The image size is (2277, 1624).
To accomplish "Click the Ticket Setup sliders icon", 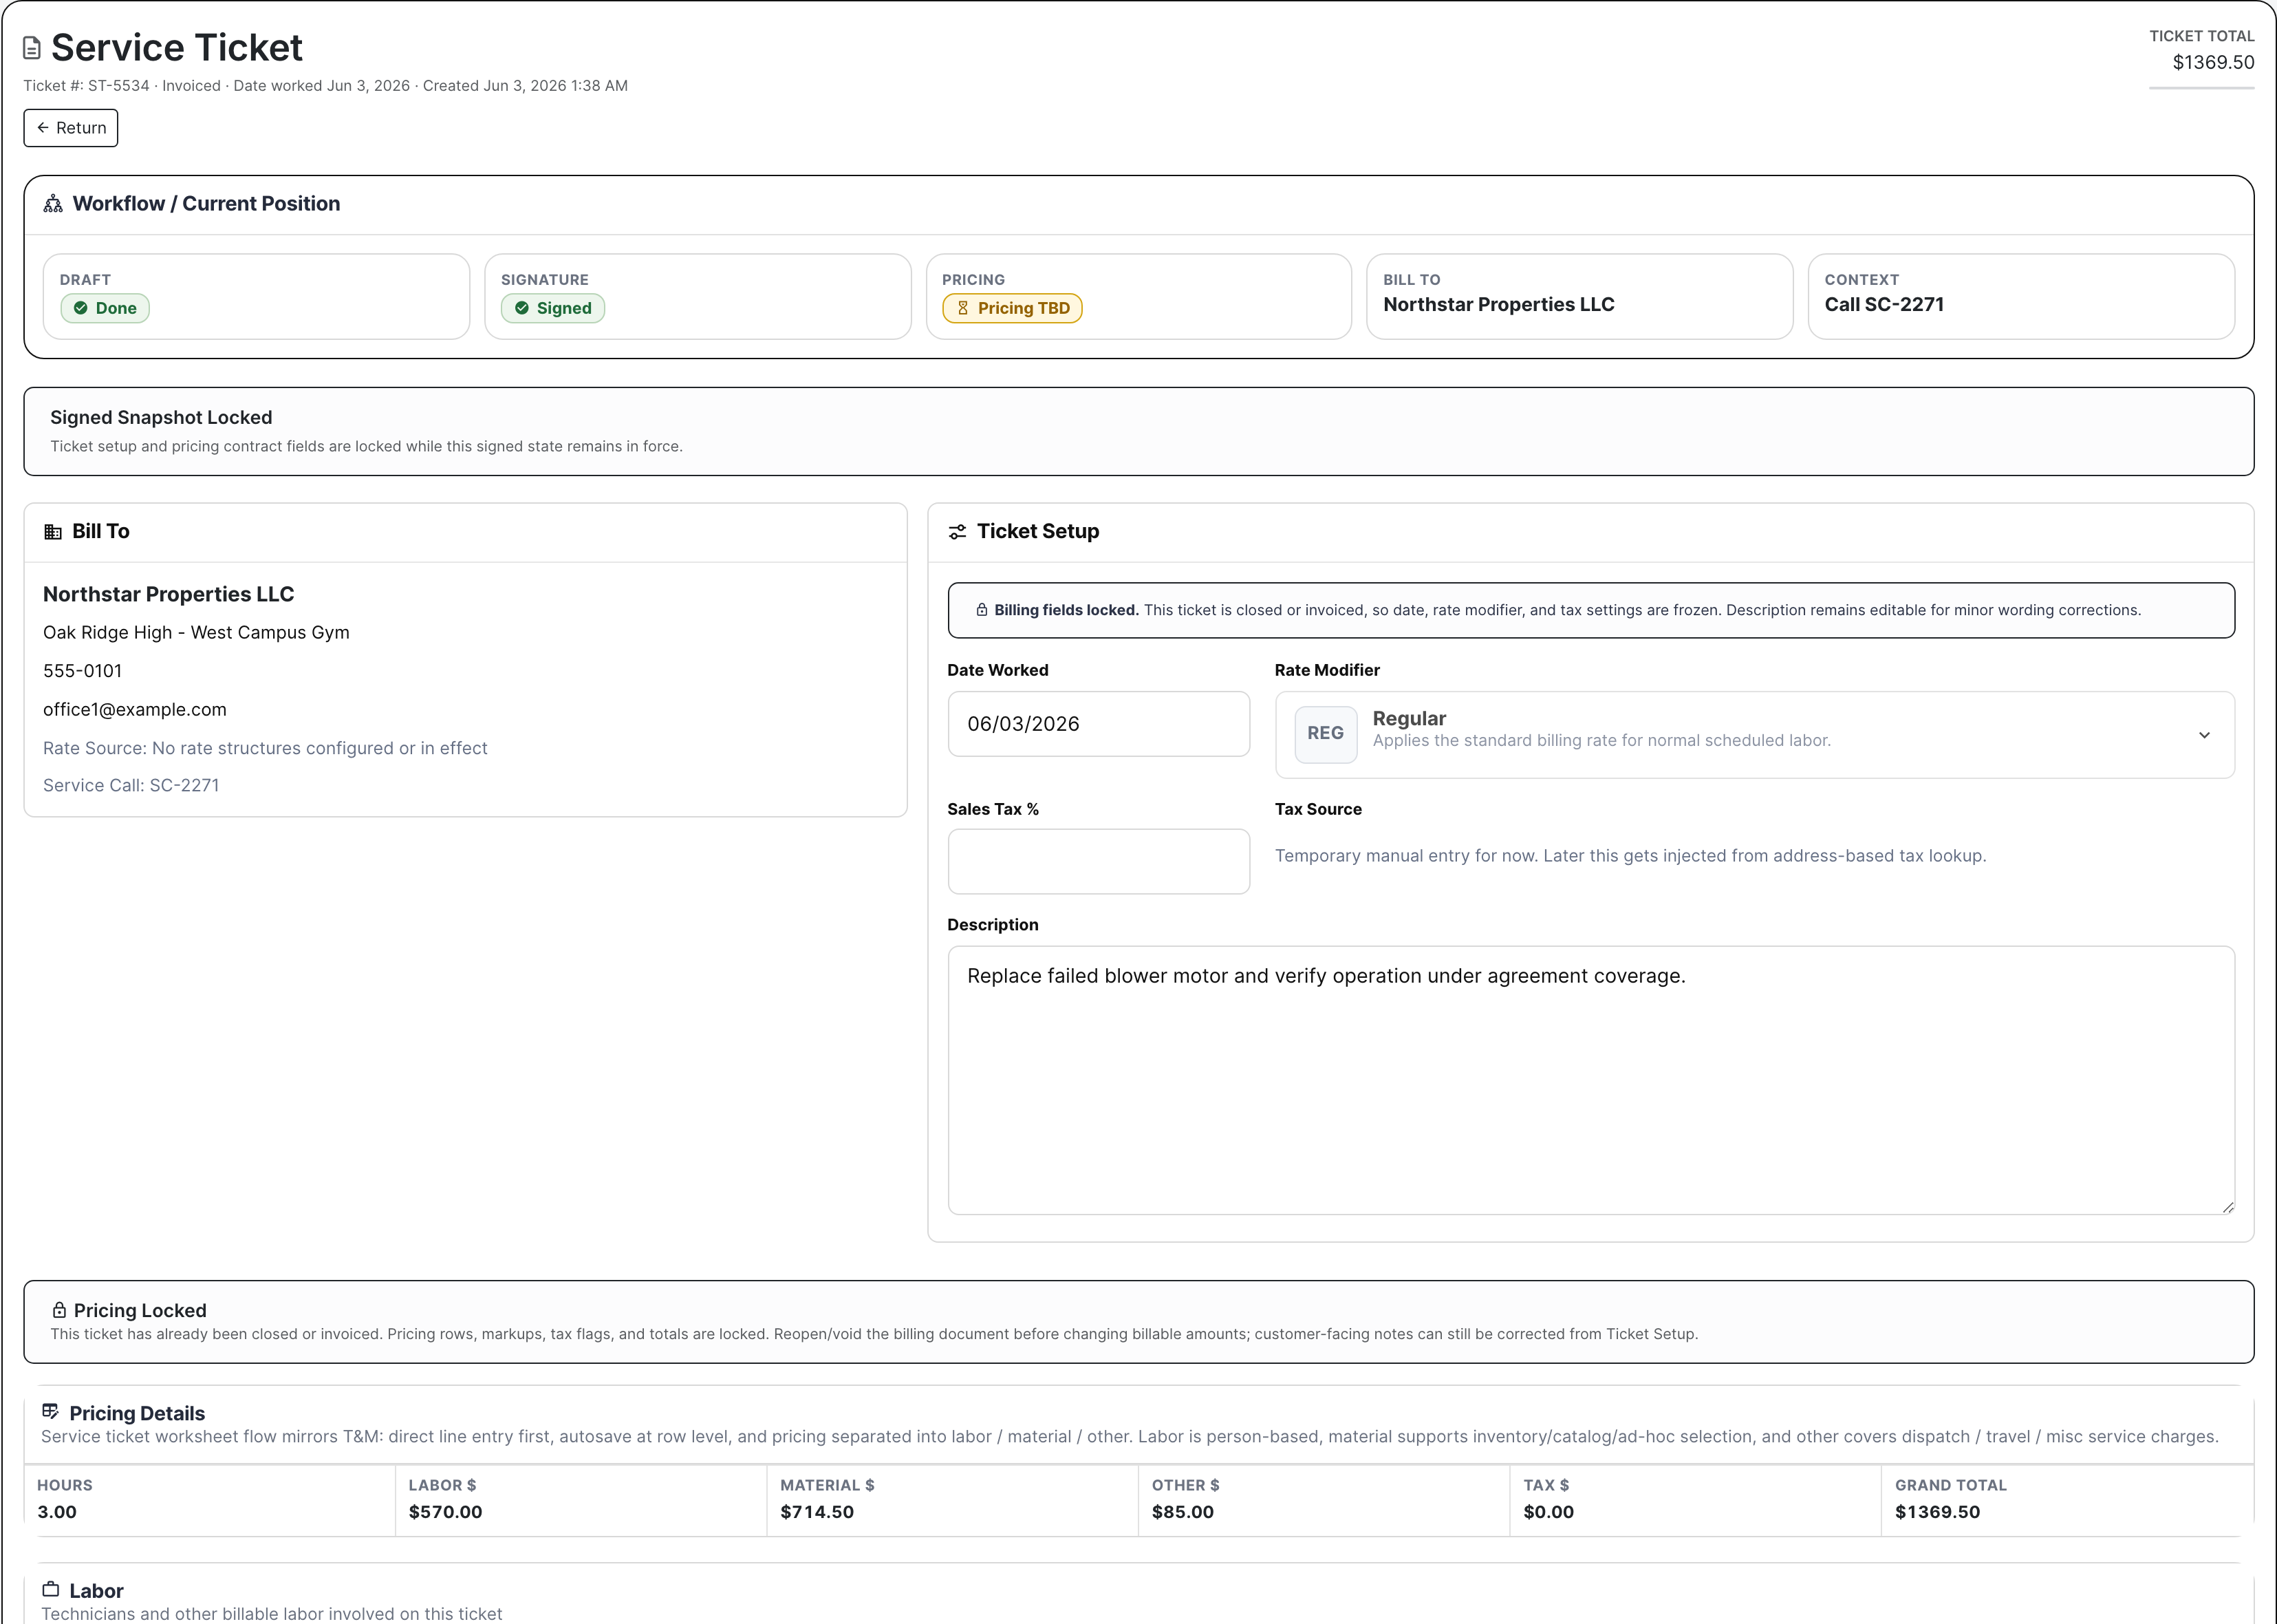I will click(957, 532).
